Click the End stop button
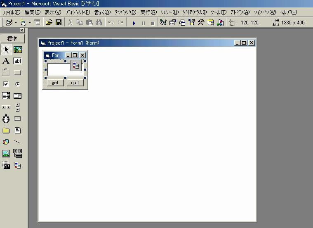This screenshot has width=313, height=228. point(153,23)
